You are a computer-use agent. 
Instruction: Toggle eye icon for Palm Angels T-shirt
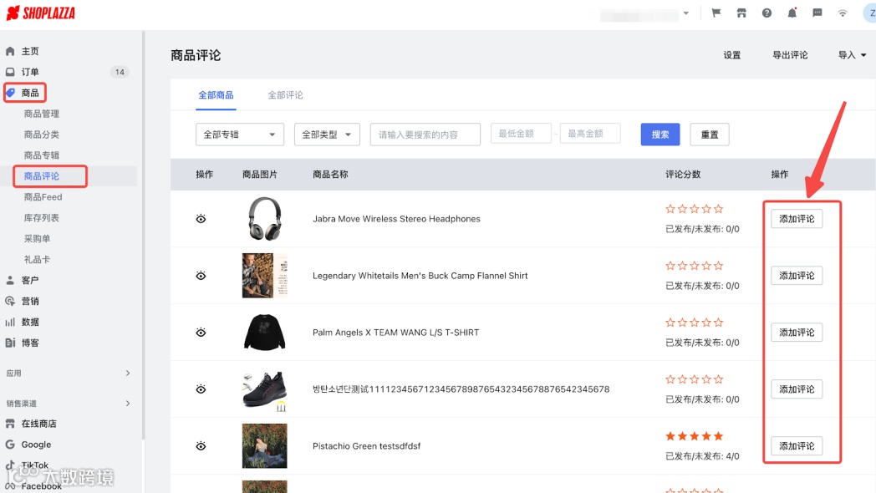[x=201, y=333]
